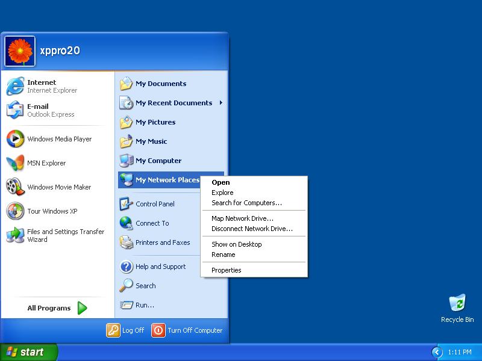The height and width of the screenshot is (361, 482).
Task: Choose Rename from the context menu
Action: 224,255
